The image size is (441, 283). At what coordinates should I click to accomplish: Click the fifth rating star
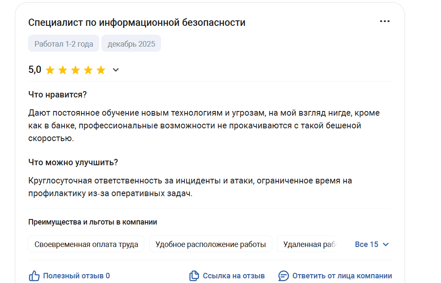click(101, 70)
